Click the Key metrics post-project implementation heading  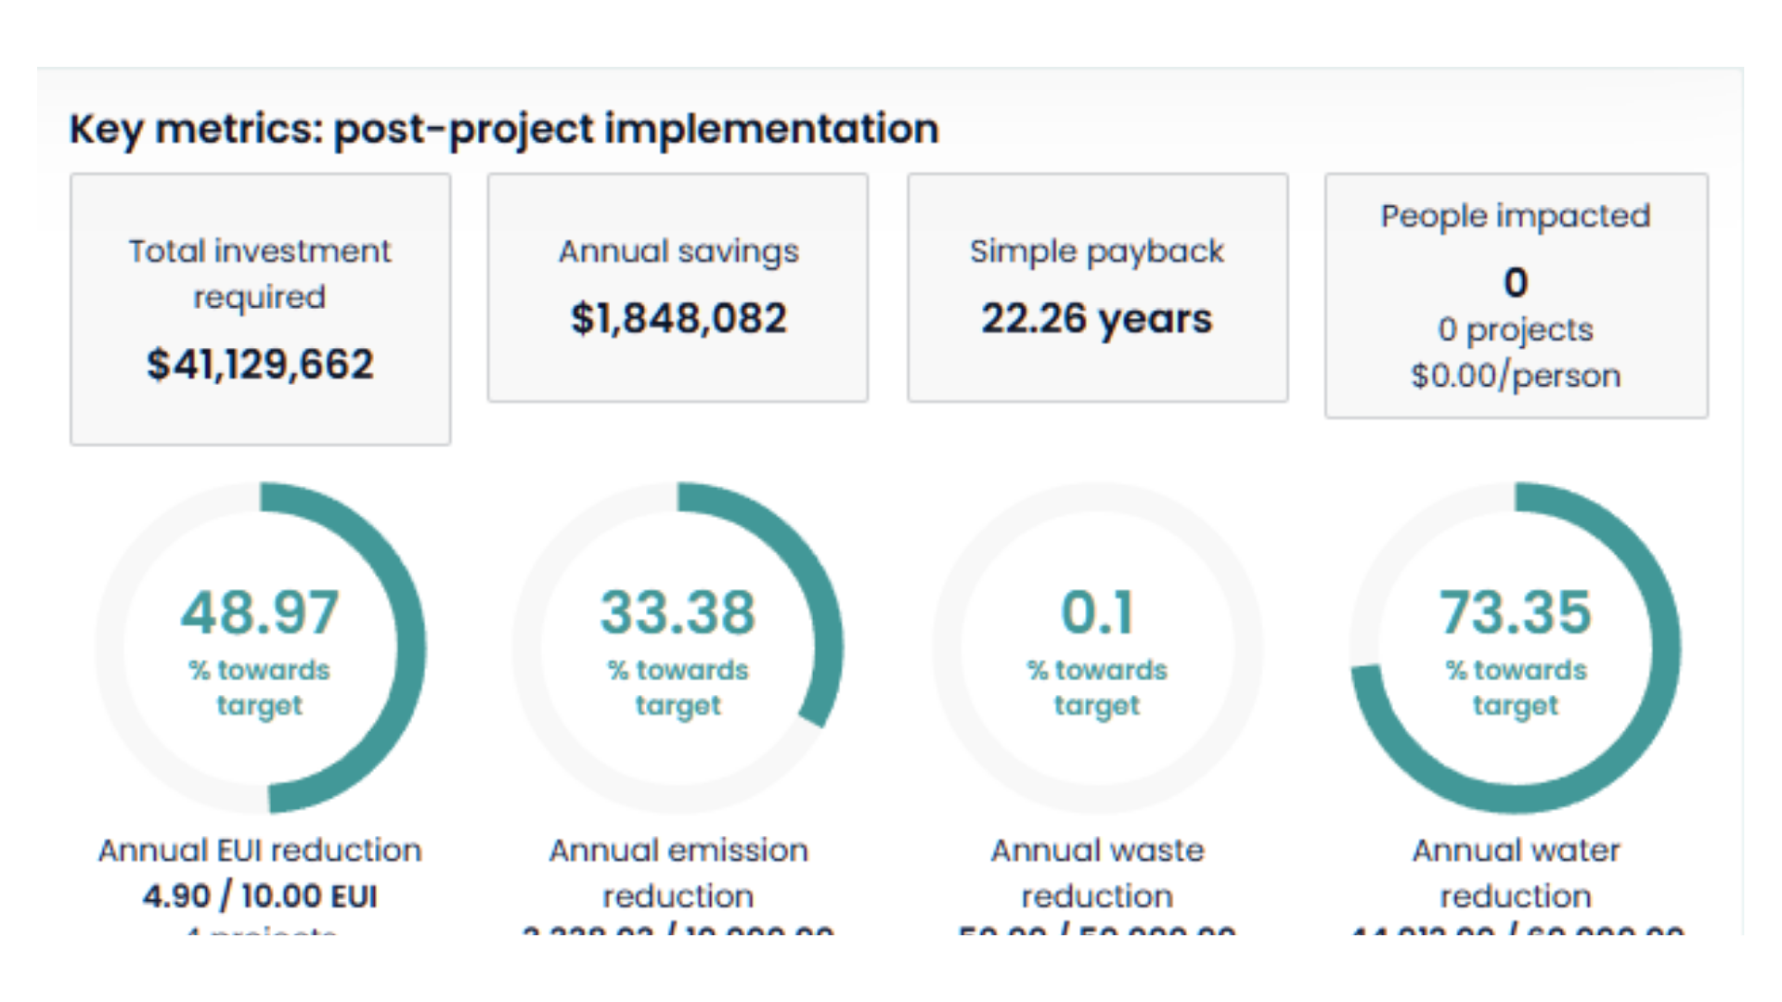coord(504,129)
